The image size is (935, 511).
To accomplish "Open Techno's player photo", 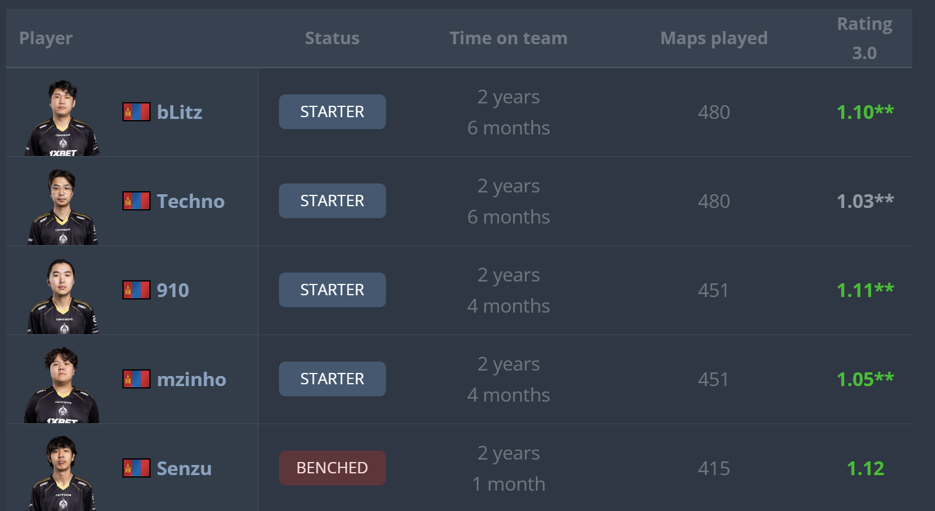I will [62, 207].
